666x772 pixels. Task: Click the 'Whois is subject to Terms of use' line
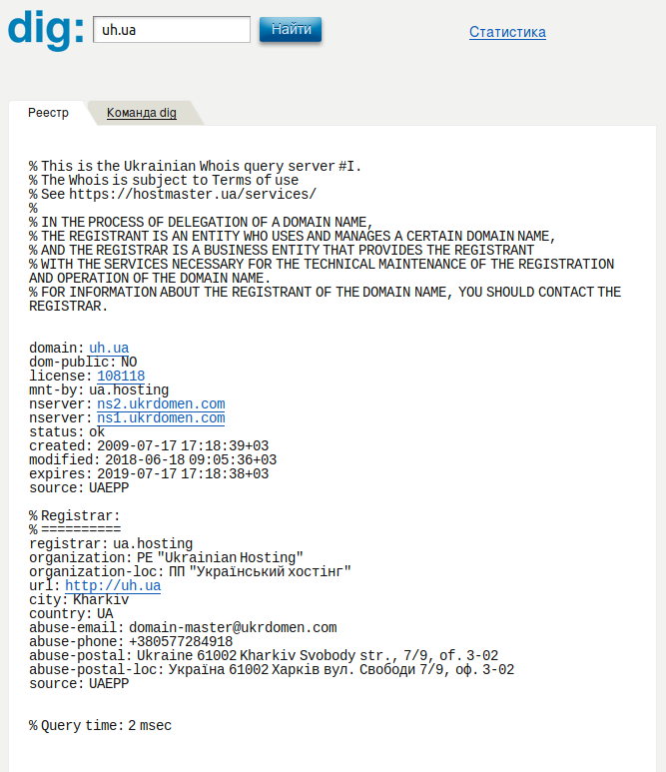pos(164,180)
